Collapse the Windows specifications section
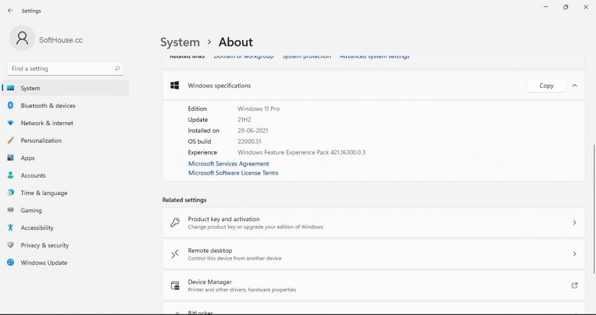Viewport: 596px width, 315px height. coord(574,86)
